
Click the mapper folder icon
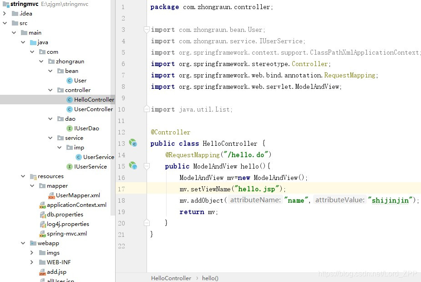tap(42, 186)
